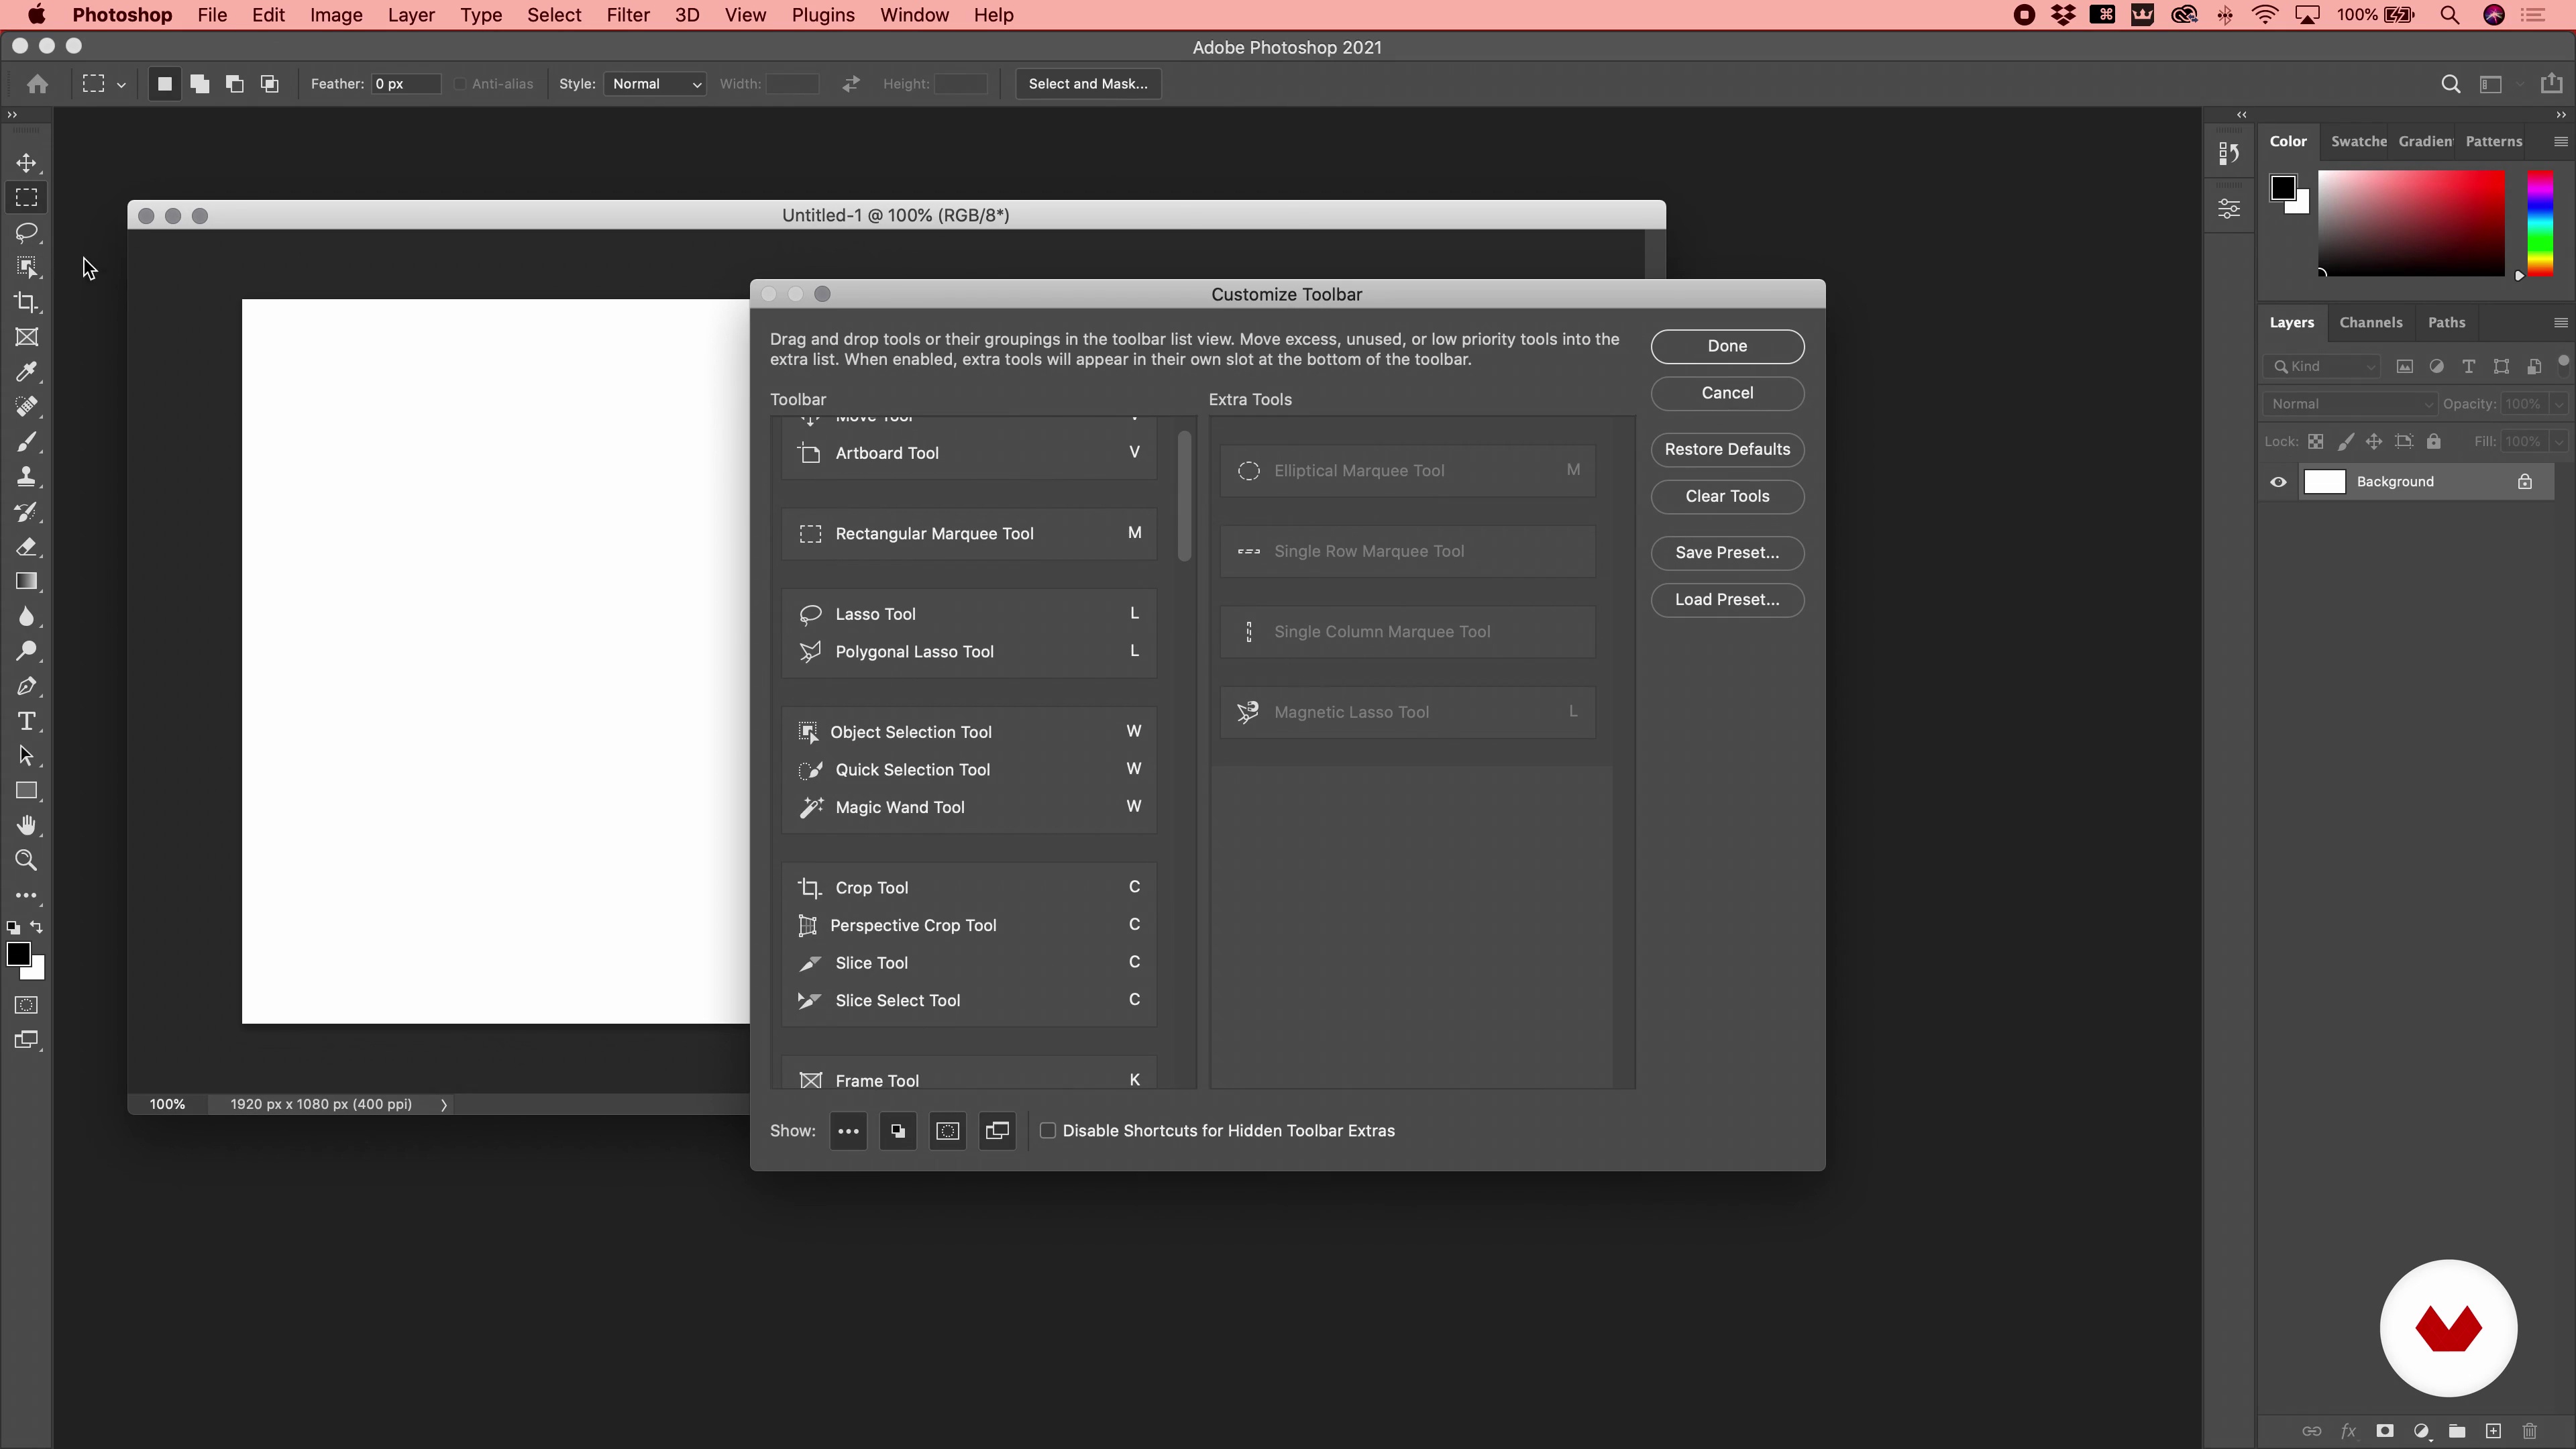Open the Filter menu
The height and width of the screenshot is (1449, 2576).
point(628,15)
